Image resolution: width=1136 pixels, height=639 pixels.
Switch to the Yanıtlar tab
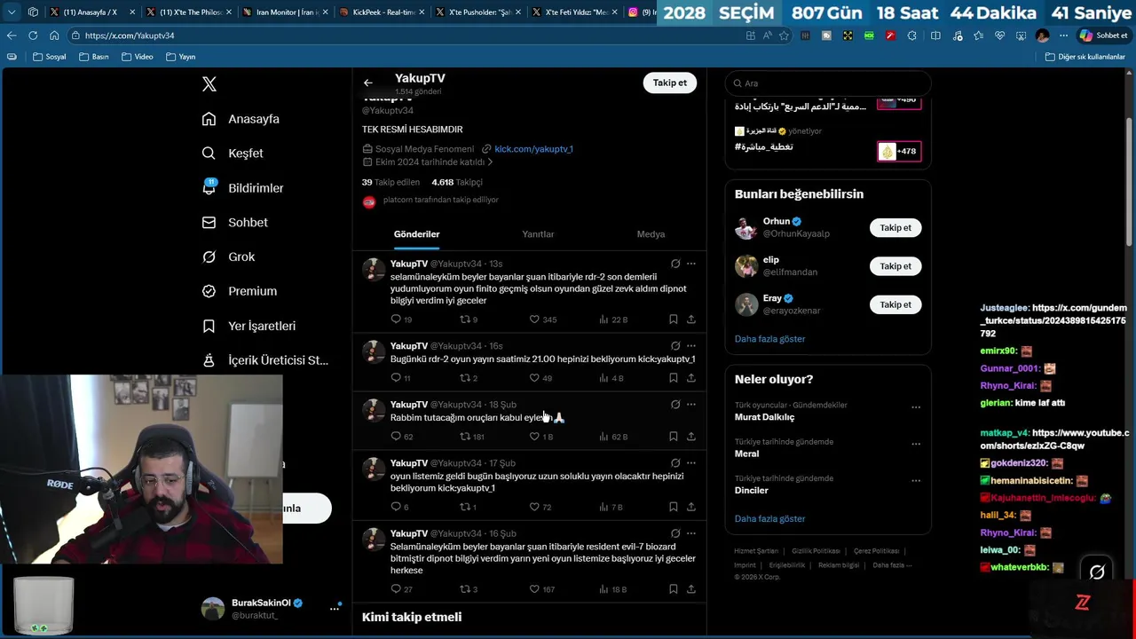click(538, 234)
